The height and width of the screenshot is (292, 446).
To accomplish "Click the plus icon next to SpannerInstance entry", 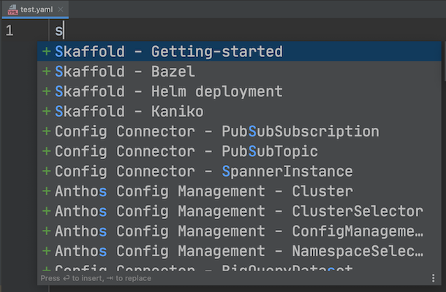I will coord(47,172).
